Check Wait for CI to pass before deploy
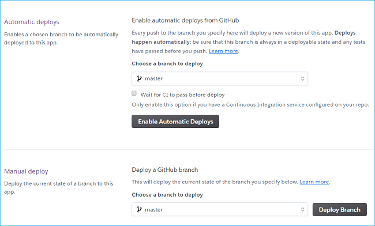Image resolution: width=375 pixels, height=226 pixels. tap(134, 93)
